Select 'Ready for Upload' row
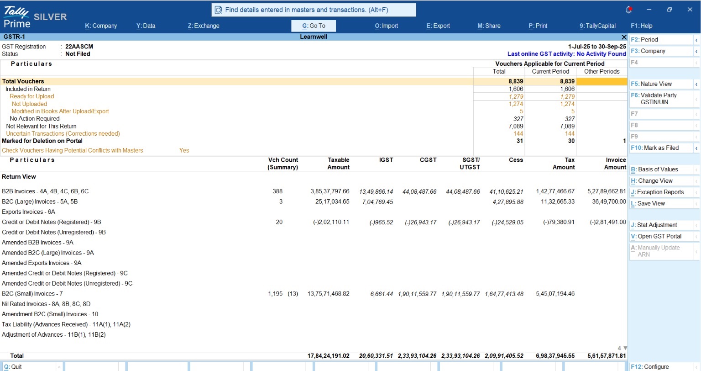Screen dimensions: 701x371 (x=314, y=96)
